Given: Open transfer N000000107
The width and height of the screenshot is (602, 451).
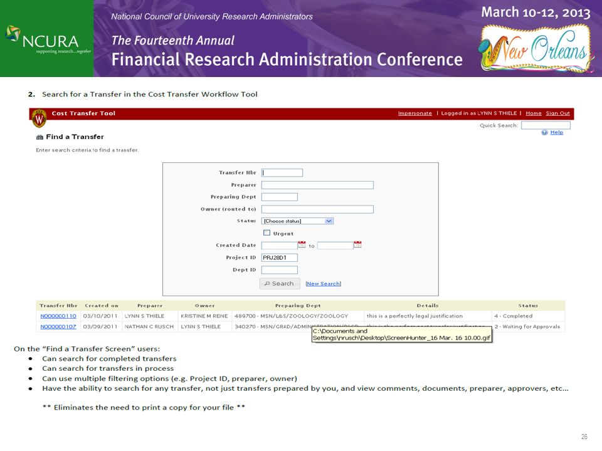Looking at the screenshot, I should pyautogui.click(x=58, y=327).
